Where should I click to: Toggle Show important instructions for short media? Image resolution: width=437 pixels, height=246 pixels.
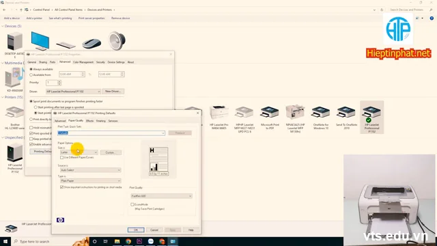tap(62, 187)
